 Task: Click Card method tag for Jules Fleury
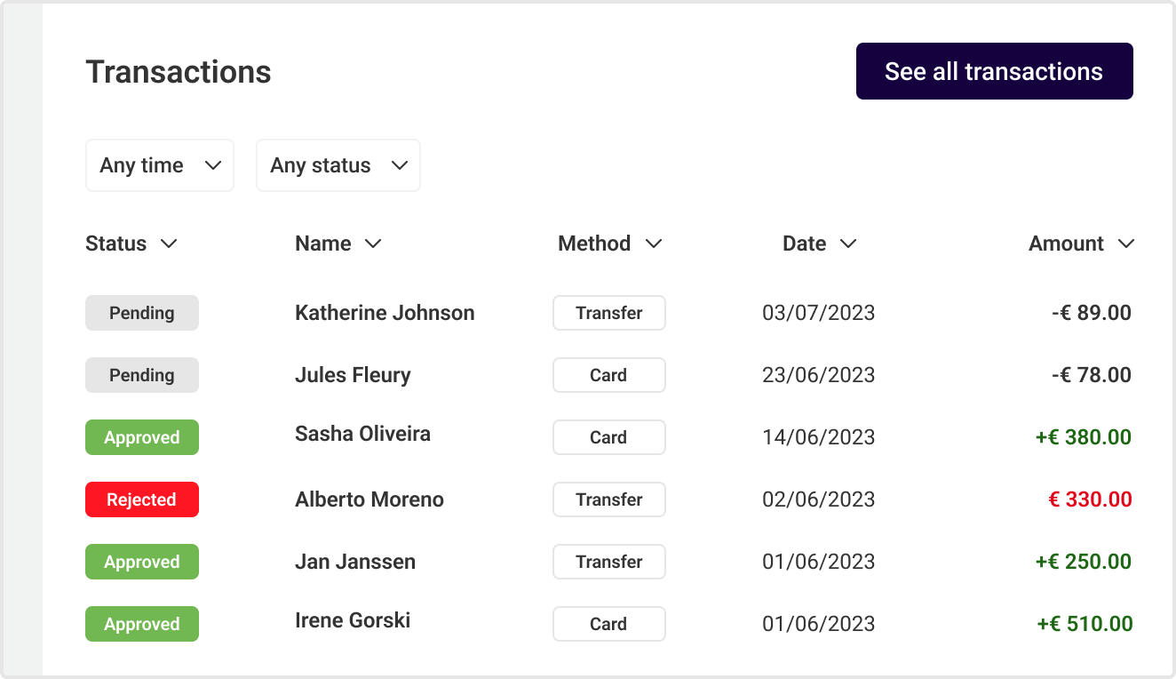pyautogui.click(x=609, y=375)
